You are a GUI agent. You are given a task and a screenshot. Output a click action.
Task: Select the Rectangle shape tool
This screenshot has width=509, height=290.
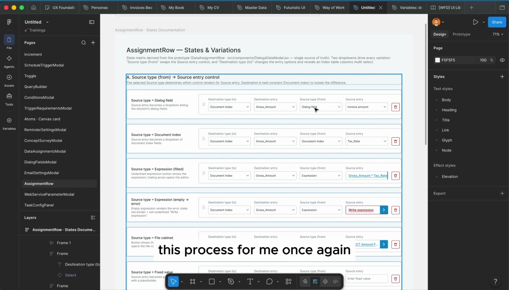pos(212,282)
